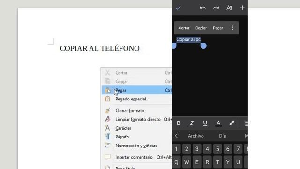Open 'Carácter' dialog from context menu
Screen dimensions: 300x169
coord(137,128)
